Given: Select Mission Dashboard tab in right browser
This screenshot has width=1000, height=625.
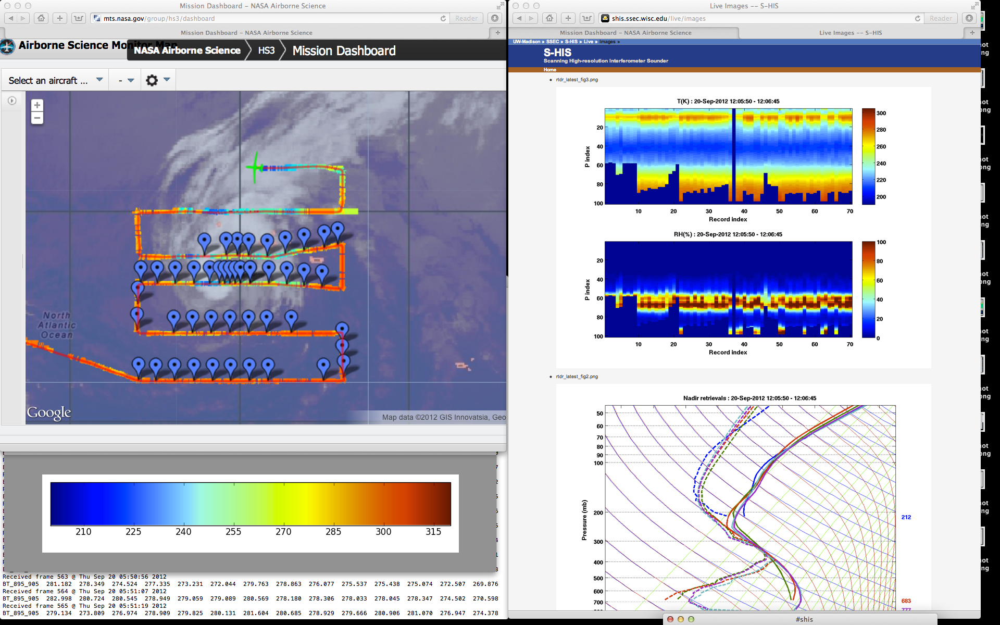Looking at the screenshot, I should pyautogui.click(x=625, y=33).
